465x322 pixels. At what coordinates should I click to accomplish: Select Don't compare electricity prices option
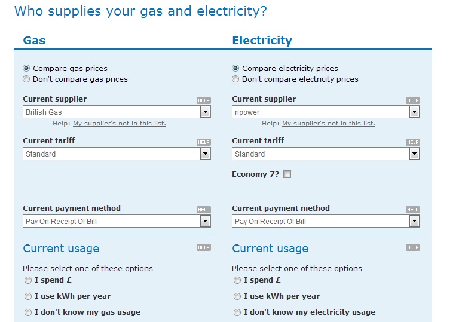point(235,79)
